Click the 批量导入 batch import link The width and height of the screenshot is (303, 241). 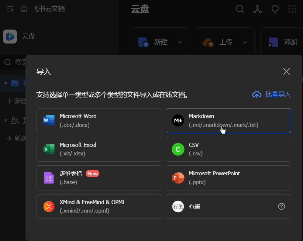pyautogui.click(x=272, y=94)
